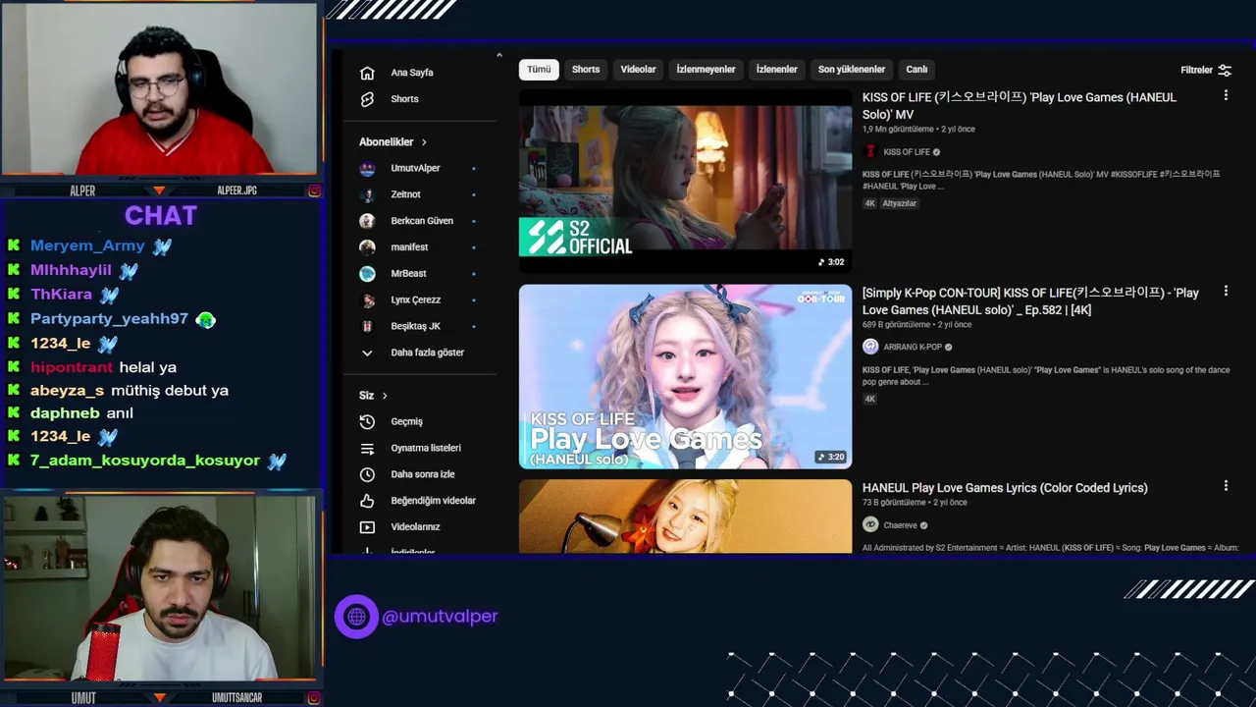Click ThKiara username in chat

(x=61, y=295)
